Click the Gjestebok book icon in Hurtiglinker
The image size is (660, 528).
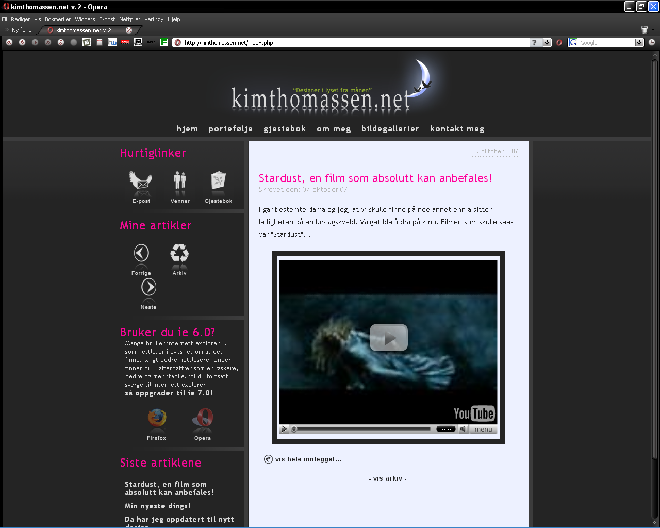tap(219, 181)
